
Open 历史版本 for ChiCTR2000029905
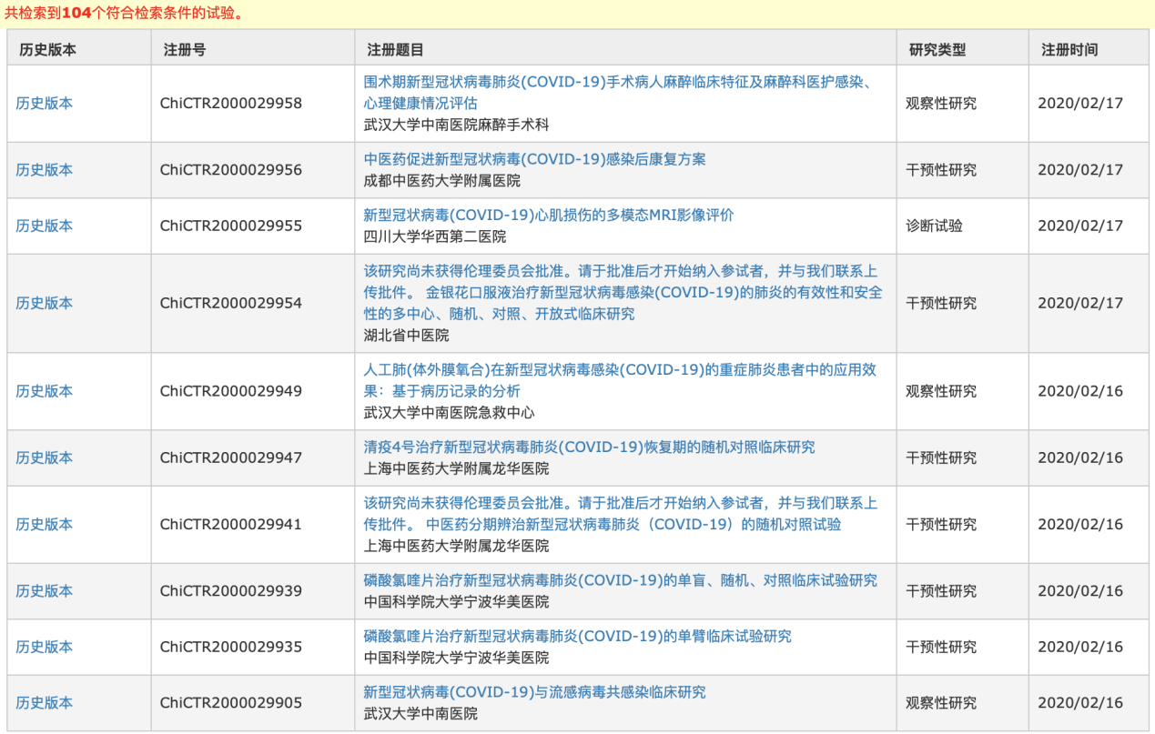45,703
